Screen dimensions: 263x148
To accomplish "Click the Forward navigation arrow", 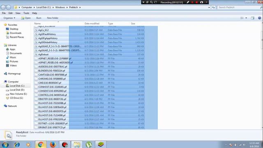I will [8, 7].
